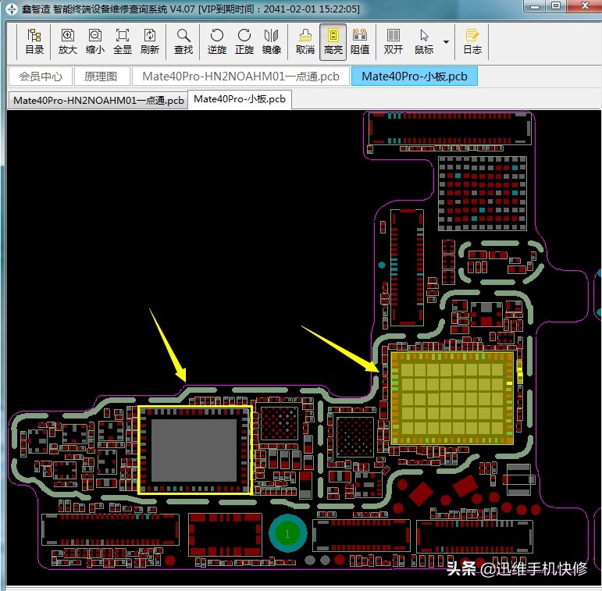Switch to the 原理图 schematic tab
The width and height of the screenshot is (602, 591).
coord(101,77)
